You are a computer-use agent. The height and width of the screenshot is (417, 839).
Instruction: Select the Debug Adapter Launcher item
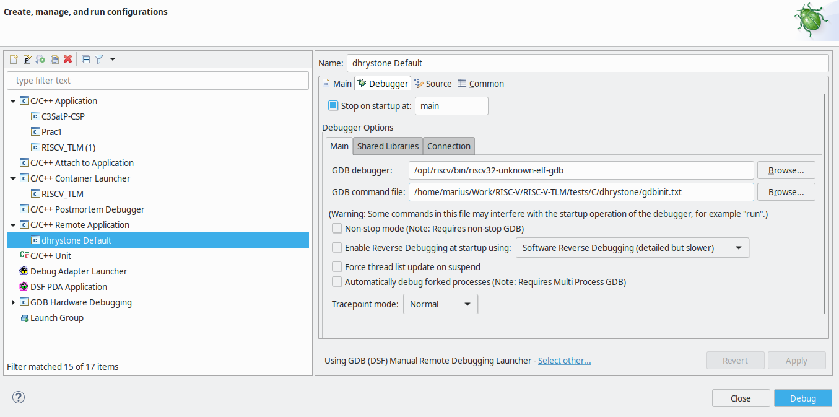(79, 271)
